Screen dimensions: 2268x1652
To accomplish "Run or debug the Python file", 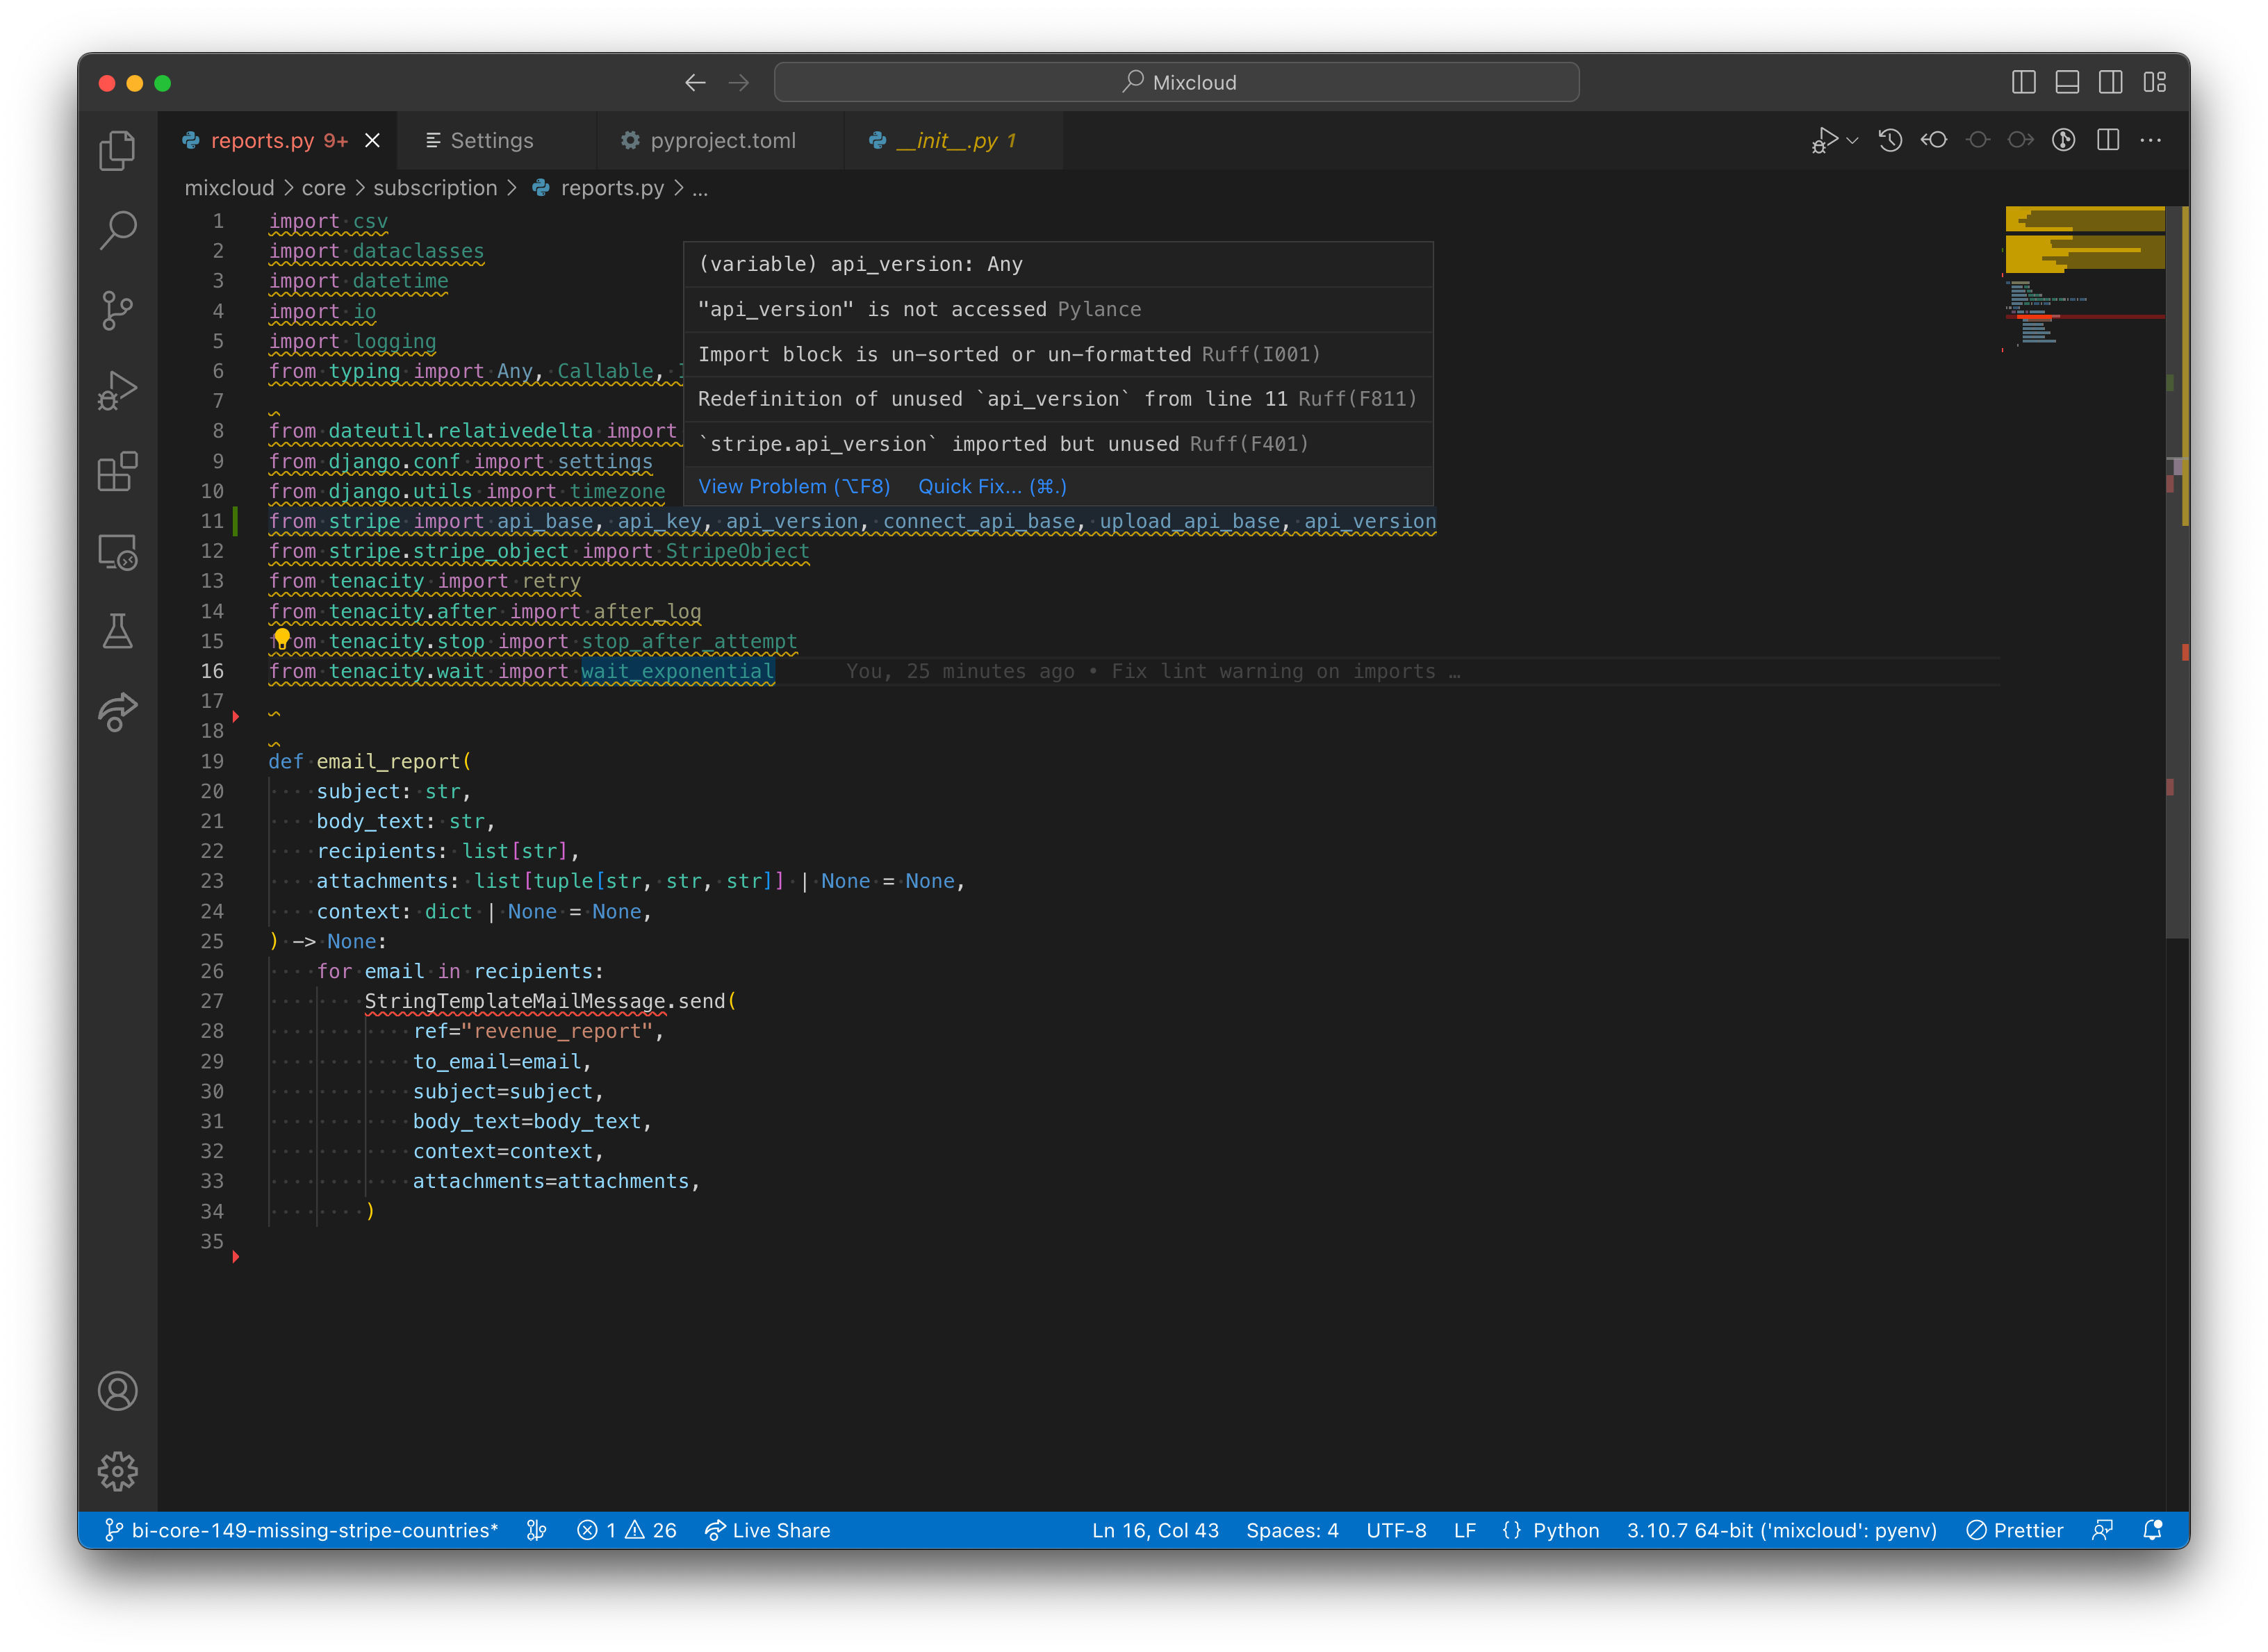I will (x=1825, y=141).
